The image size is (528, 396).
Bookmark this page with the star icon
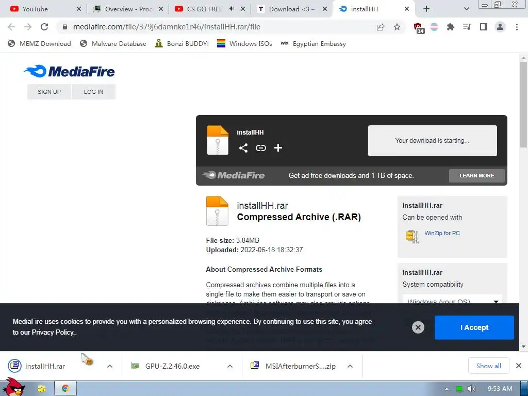[397, 27]
